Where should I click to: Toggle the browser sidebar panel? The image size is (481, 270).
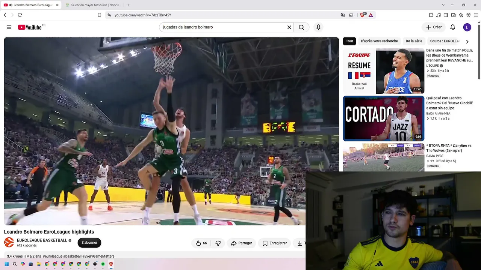[x=446, y=15]
